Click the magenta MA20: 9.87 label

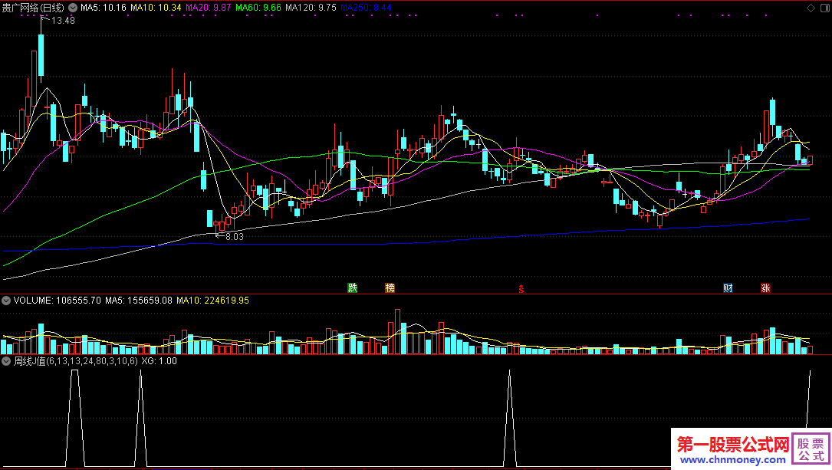208,8
